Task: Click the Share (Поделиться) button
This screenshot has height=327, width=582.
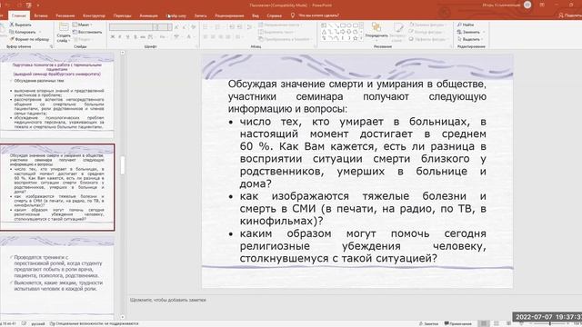Action: point(570,15)
